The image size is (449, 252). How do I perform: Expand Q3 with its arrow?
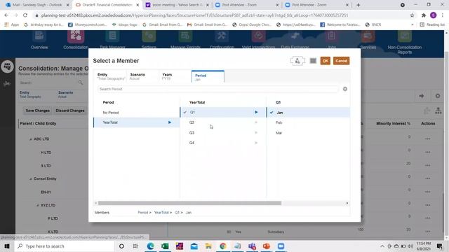tap(256, 133)
